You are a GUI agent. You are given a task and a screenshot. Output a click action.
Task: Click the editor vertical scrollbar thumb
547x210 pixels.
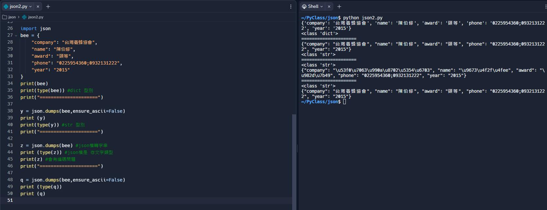[294, 162]
